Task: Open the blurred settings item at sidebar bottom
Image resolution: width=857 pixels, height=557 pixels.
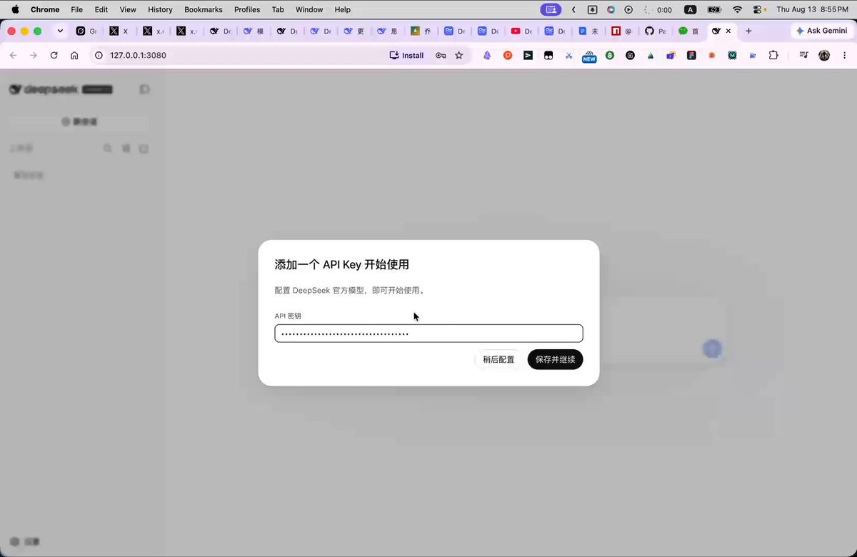Action: coord(26,541)
